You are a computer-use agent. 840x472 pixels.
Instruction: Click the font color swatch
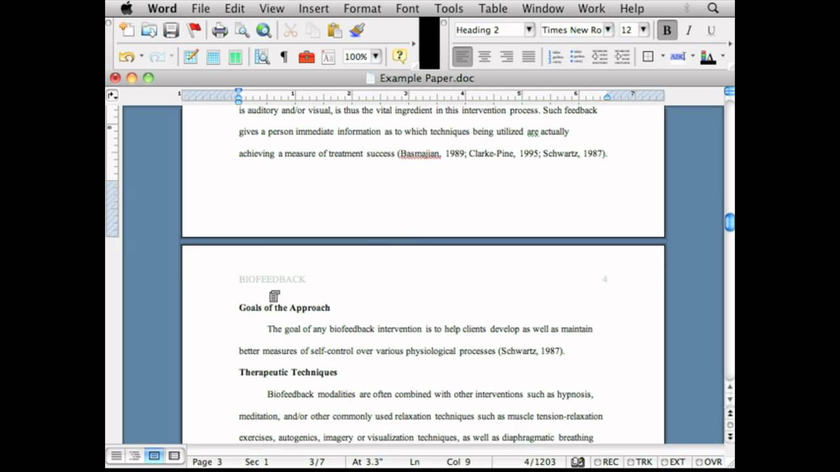tap(707, 58)
